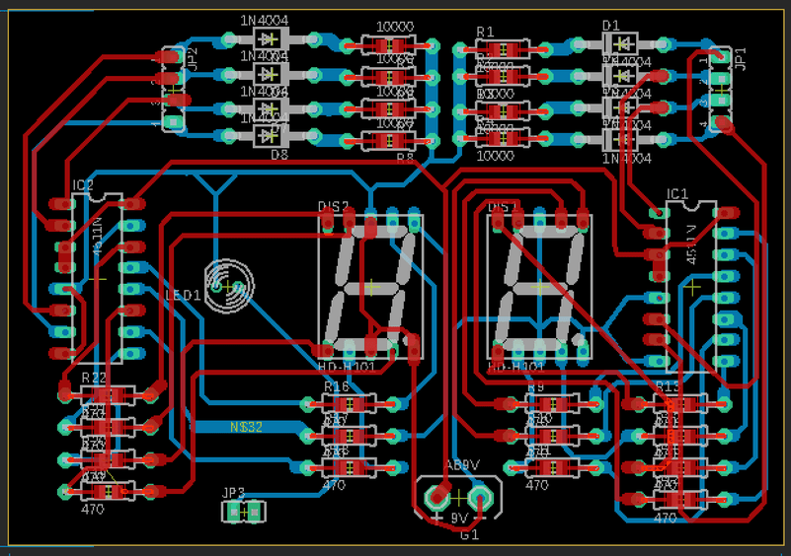Click the yellow NS32 net label

click(246, 427)
